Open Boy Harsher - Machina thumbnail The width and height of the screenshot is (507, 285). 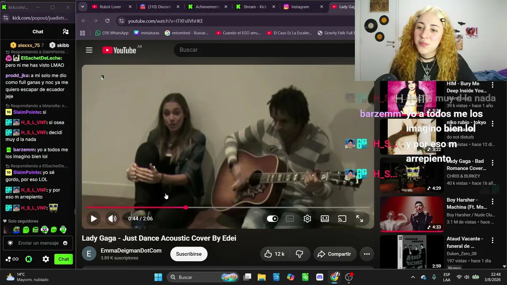(412, 214)
